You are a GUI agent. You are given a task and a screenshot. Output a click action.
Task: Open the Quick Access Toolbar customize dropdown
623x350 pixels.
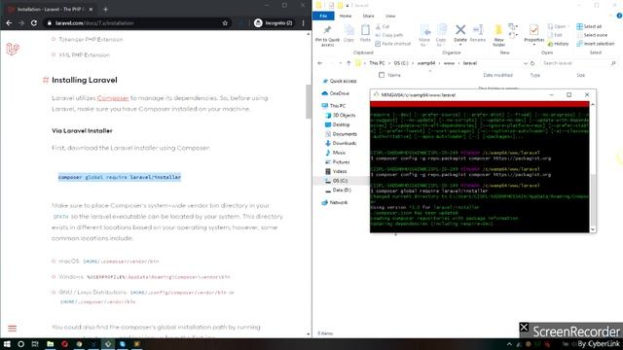click(348, 6)
